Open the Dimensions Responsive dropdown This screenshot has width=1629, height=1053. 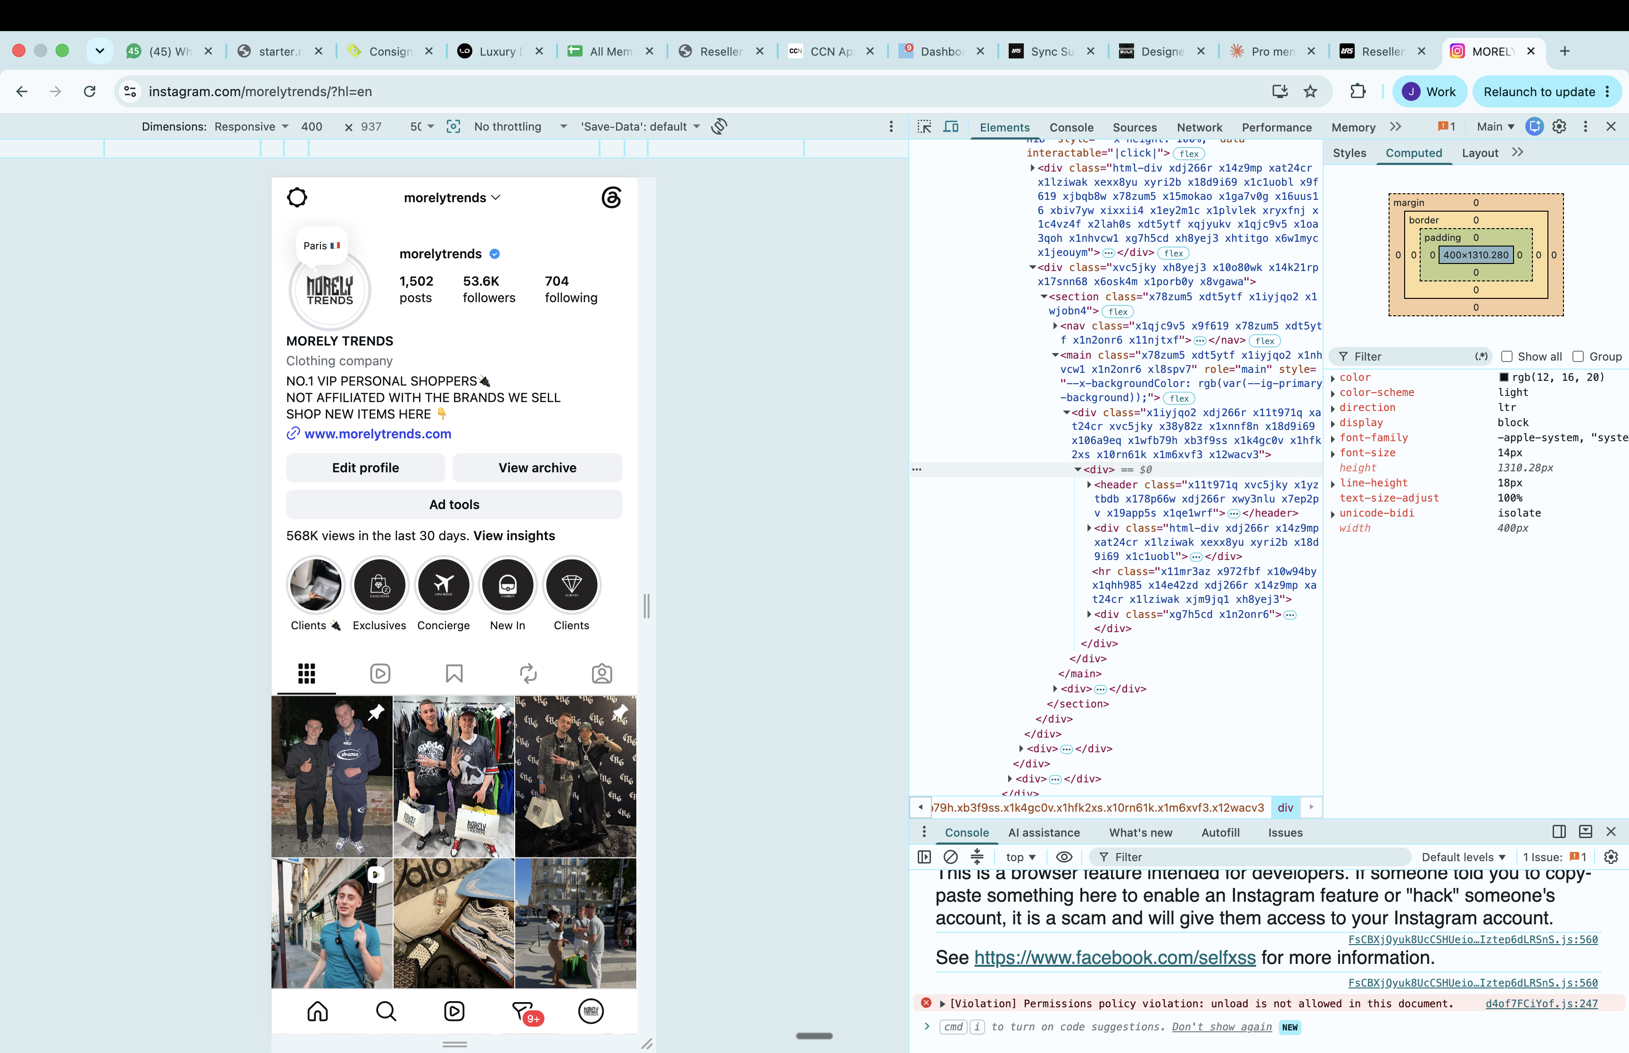click(x=251, y=126)
